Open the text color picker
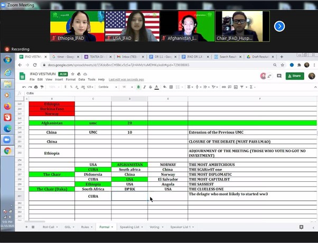The width and height of the screenshot is (318, 243). click(x=156, y=87)
